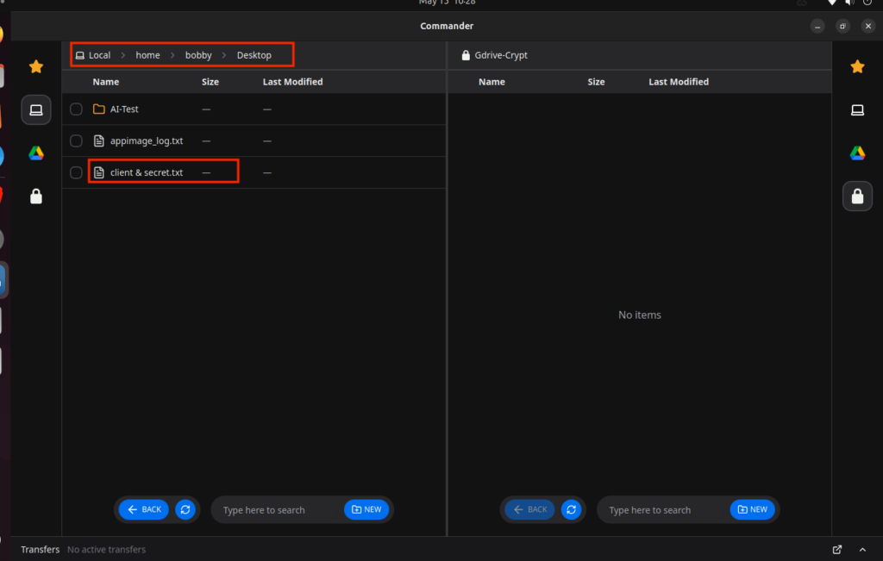The height and width of the screenshot is (561, 883).
Task: Open the volume indicator in top bar
Action: (x=849, y=3)
